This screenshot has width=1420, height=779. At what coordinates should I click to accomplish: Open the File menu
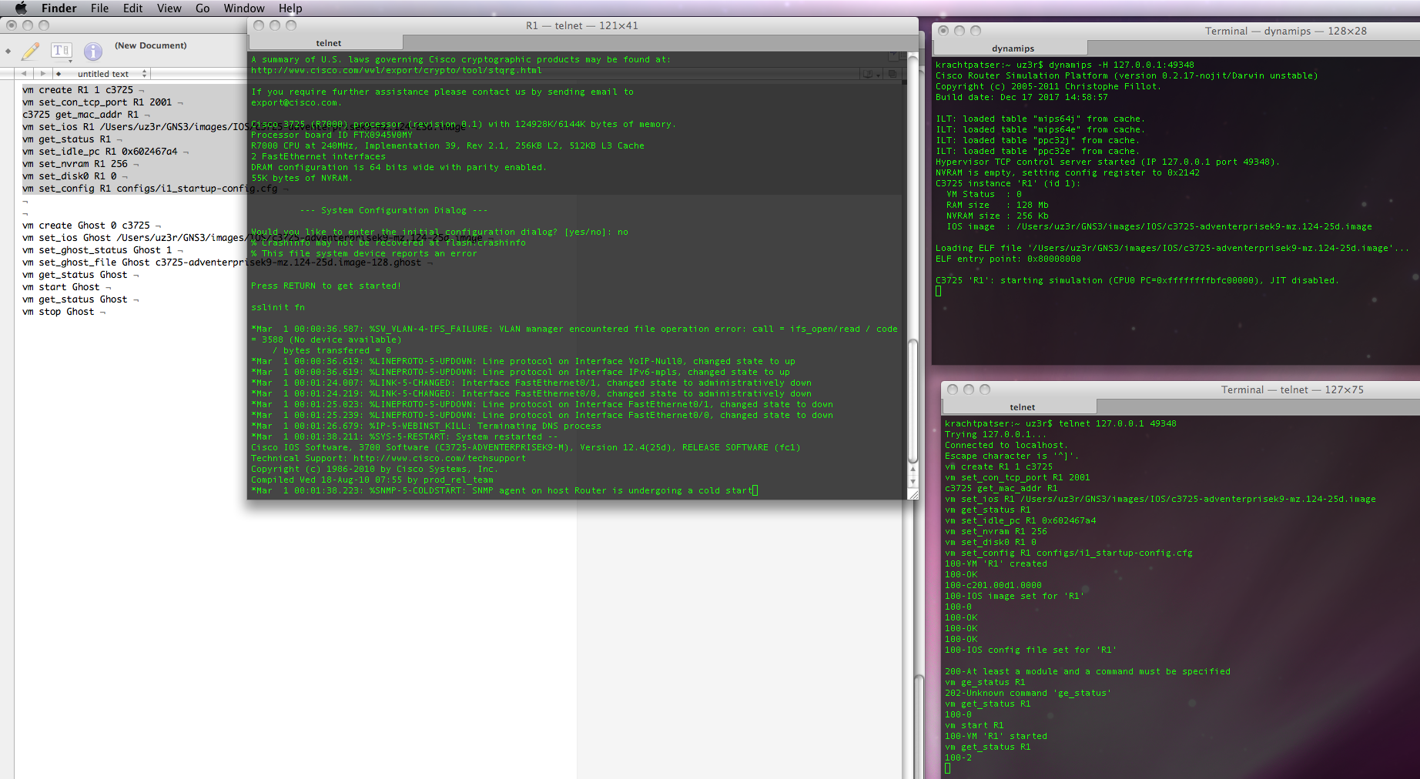[x=99, y=8]
